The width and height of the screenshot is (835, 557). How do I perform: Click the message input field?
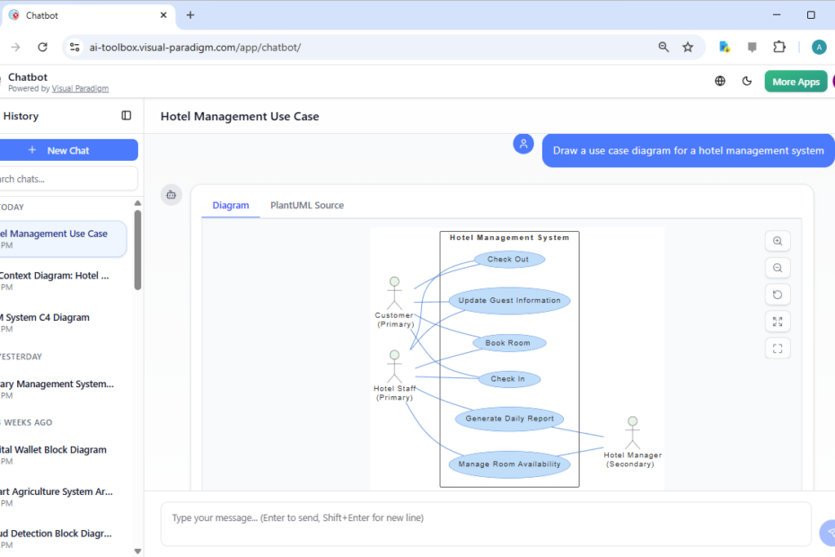pos(485,524)
